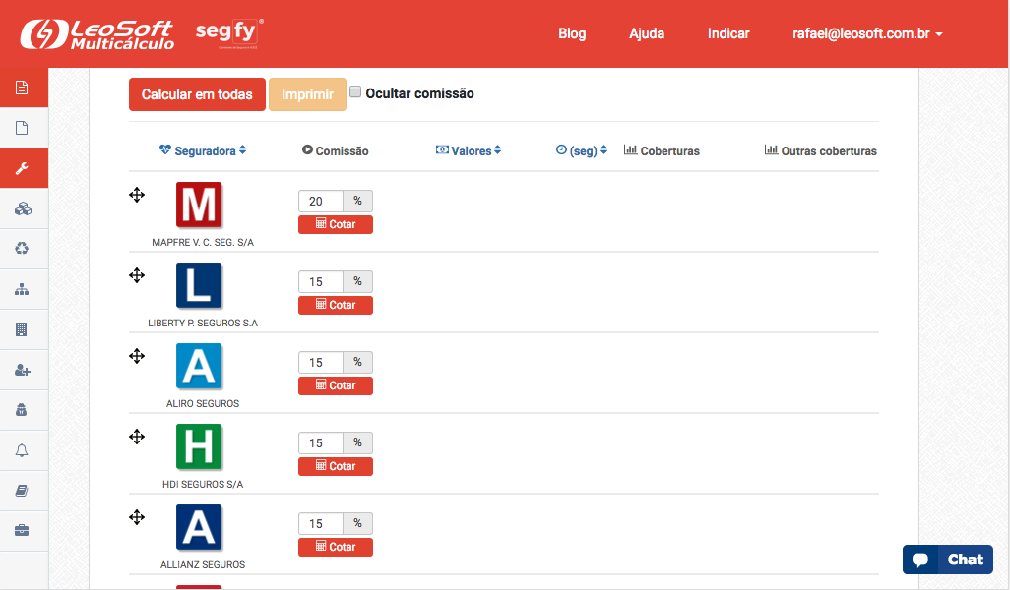Click the move handle beside MAPFRE row
Viewport: 1010px width, 590px height.
coord(137,195)
